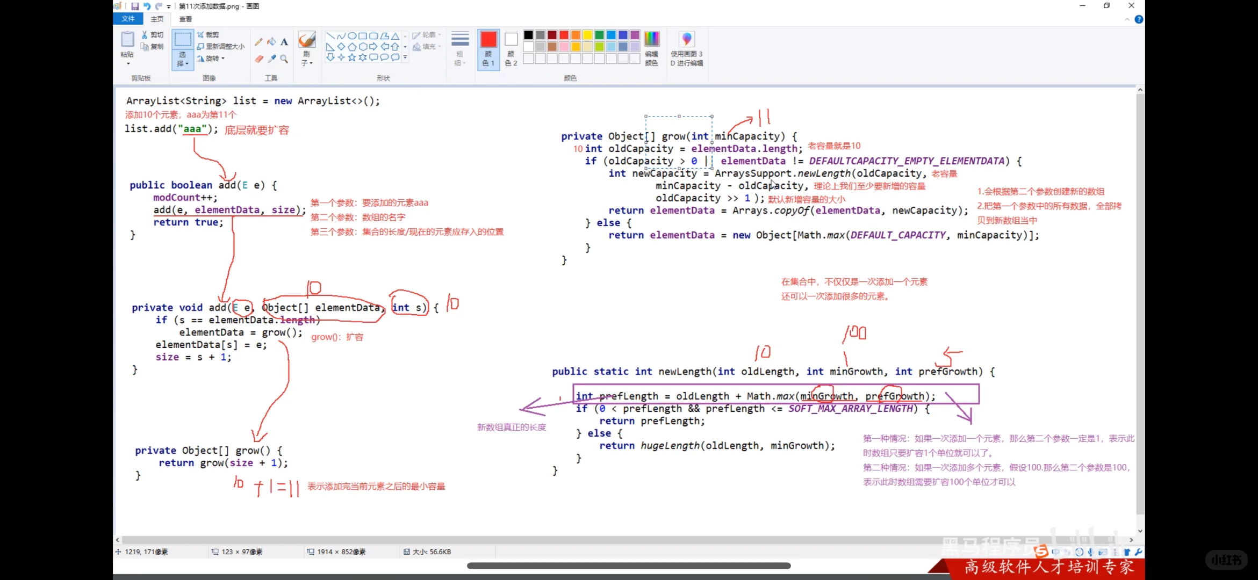This screenshot has height=580, width=1258.
Task: Choose the five-point star shape
Action: pyautogui.click(x=352, y=57)
